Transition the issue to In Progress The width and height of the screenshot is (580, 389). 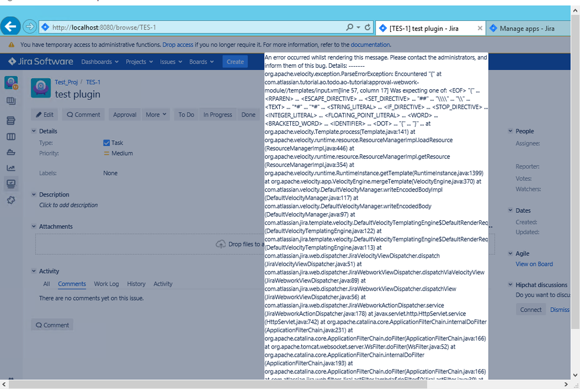(x=218, y=115)
